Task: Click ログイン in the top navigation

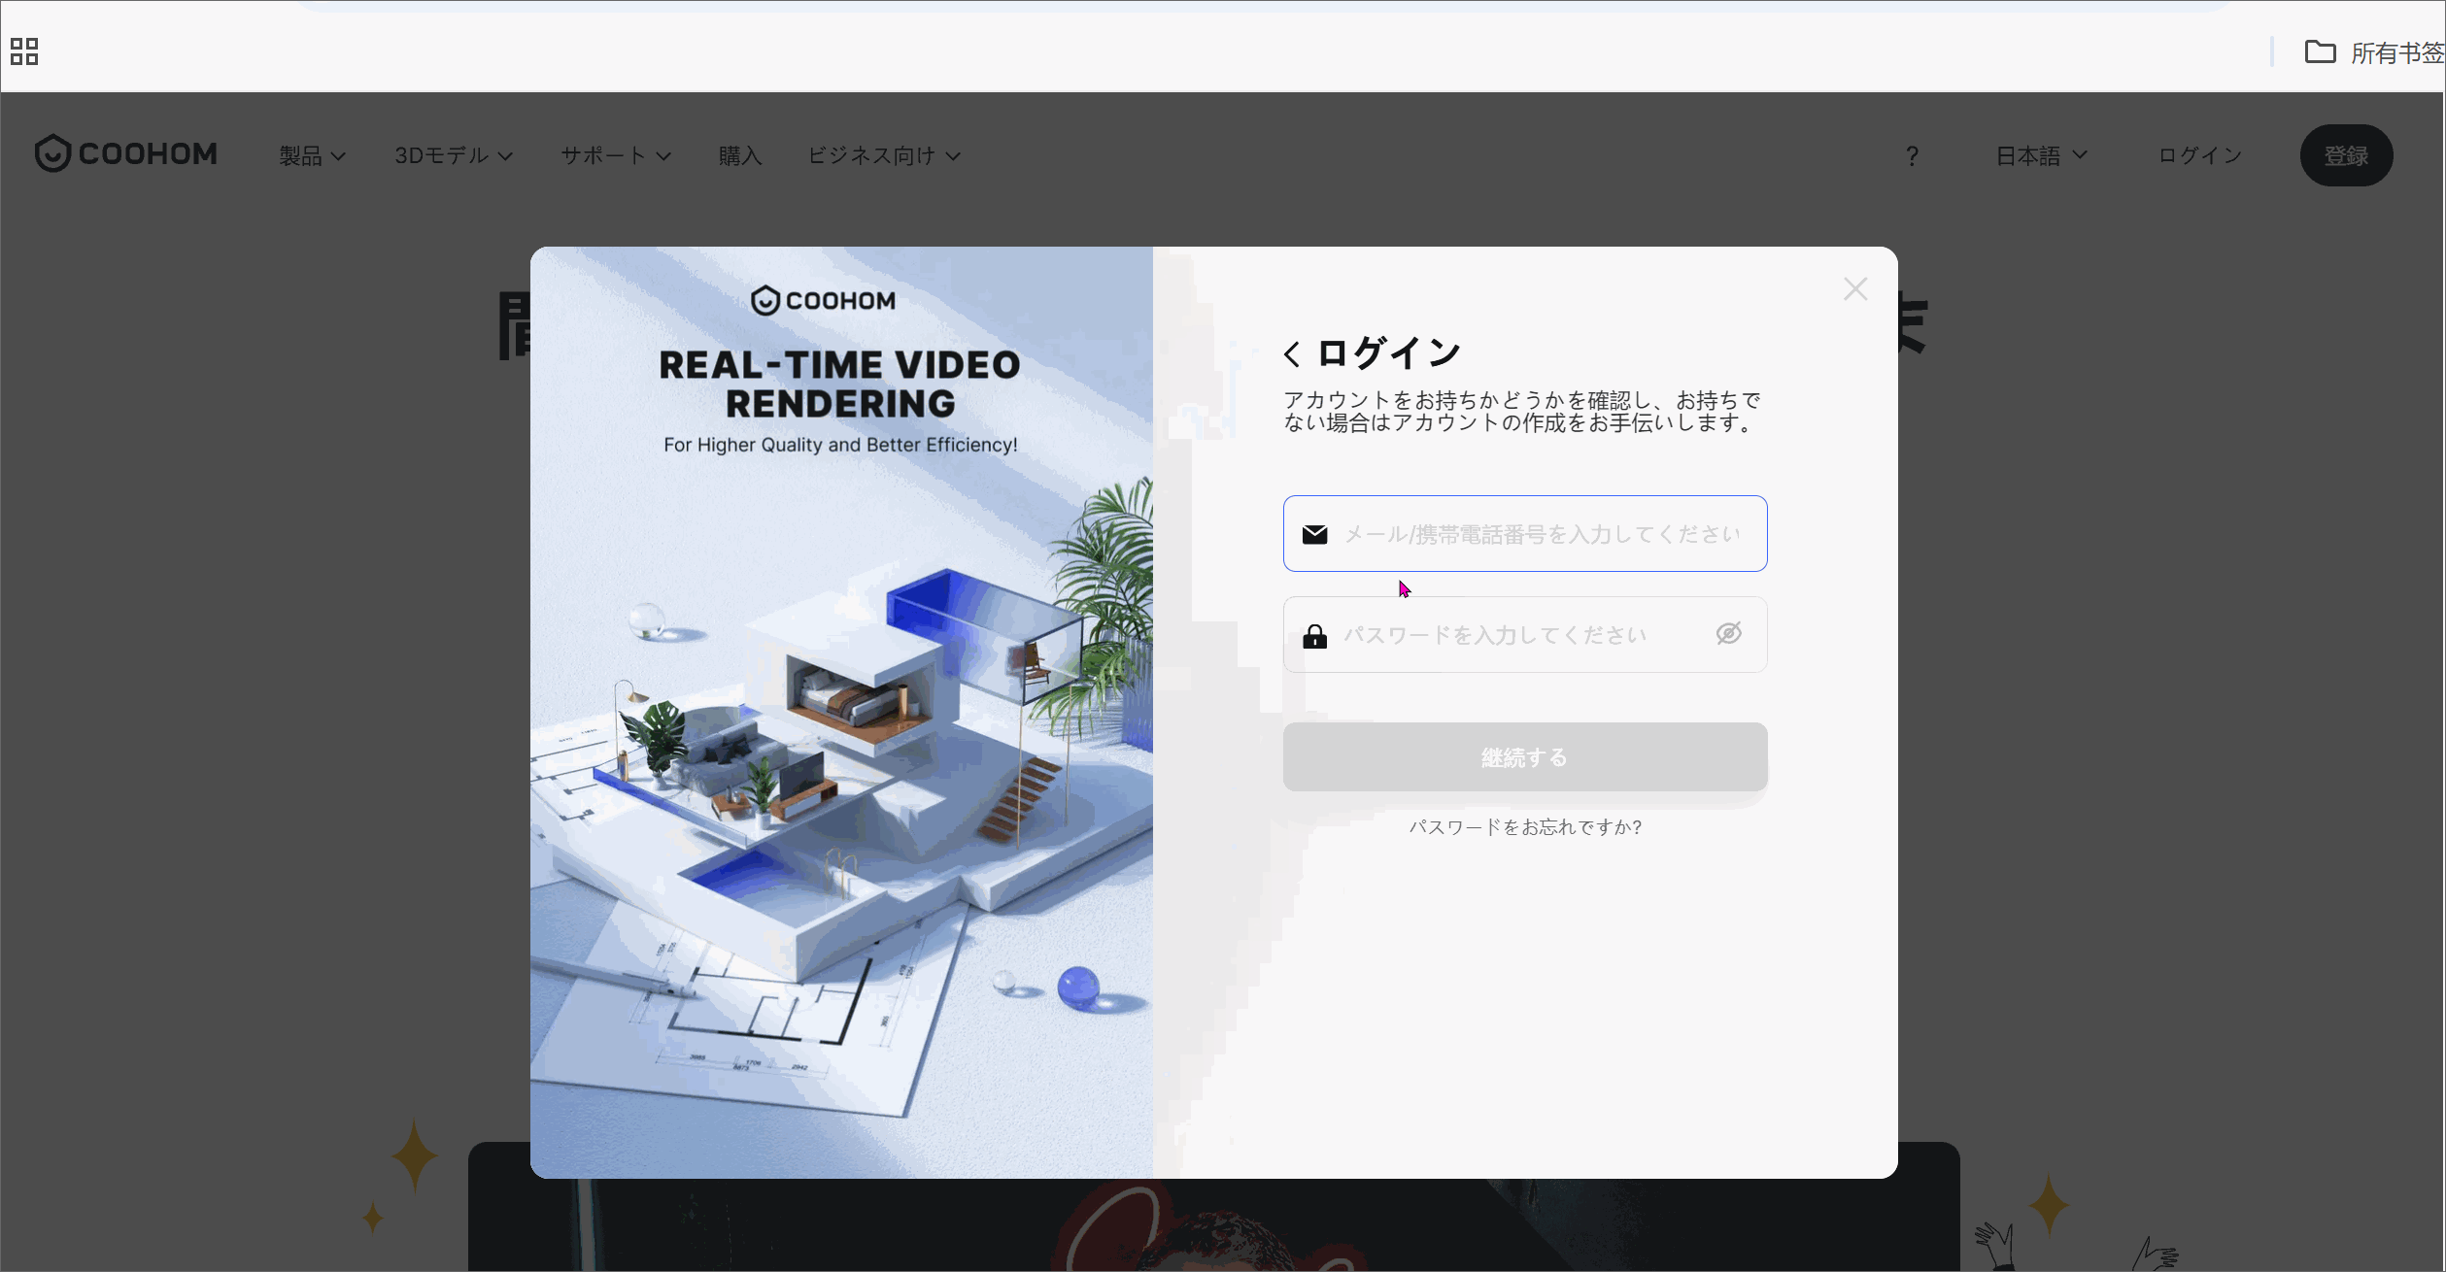Action: 2200,155
